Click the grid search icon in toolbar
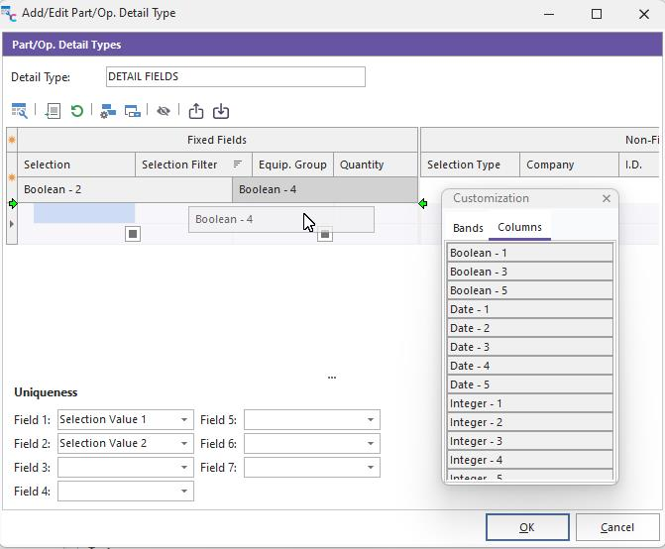The width and height of the screenshot is (665, 549). pyautogui.click(x=19, y=111)
